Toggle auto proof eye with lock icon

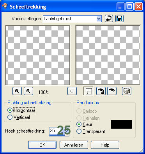tap(101, 91)
